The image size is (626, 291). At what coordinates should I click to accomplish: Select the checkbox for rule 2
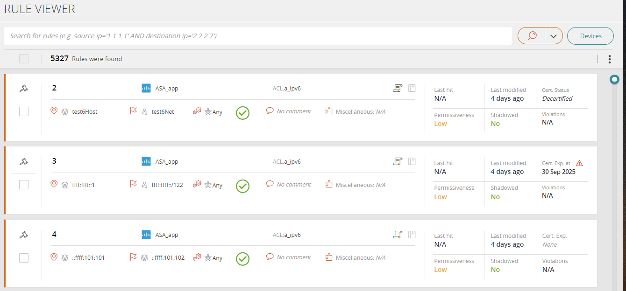(x=24, y=111)
